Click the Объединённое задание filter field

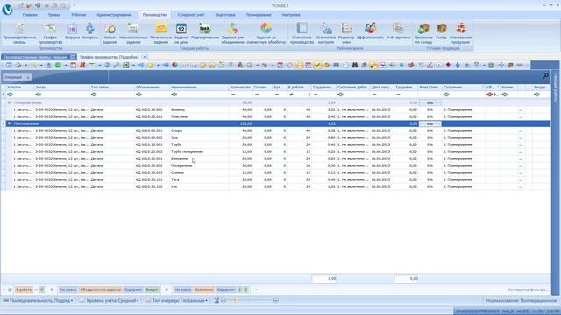click(x=100, y=290)
